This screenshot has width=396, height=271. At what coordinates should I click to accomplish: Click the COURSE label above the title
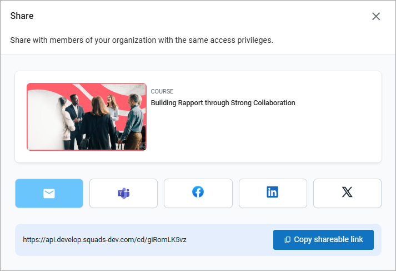(162, 92)
